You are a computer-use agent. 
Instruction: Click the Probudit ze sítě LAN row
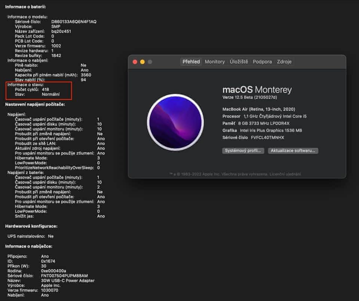pyautogui.click(x=60, y=144)
